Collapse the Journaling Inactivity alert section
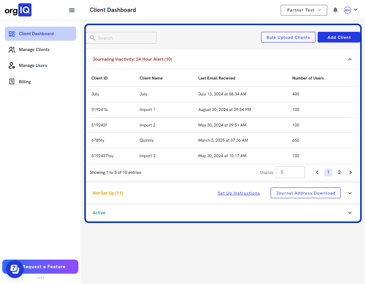The height and width of the screenshot is (284, 365). tap(350, 59)
